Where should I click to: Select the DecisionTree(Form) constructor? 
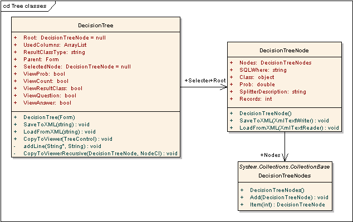[49, 117]
